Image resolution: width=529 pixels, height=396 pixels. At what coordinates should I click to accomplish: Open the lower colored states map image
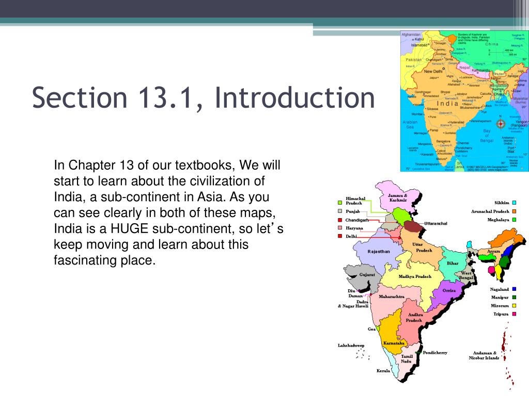click(432, 285)
